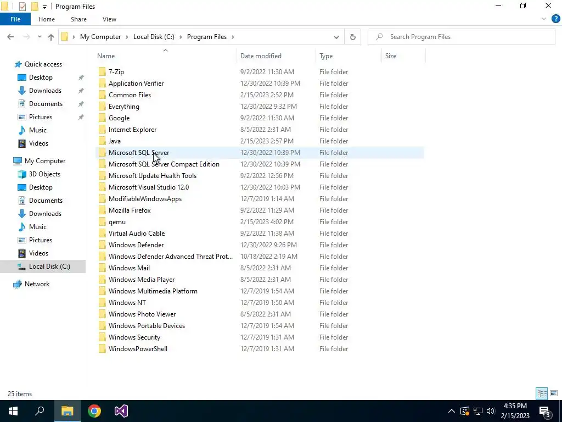Select Microsoft Update Health Tools folder
The width and height of the screenshot is (562, 422).
[x=153, y=175]
